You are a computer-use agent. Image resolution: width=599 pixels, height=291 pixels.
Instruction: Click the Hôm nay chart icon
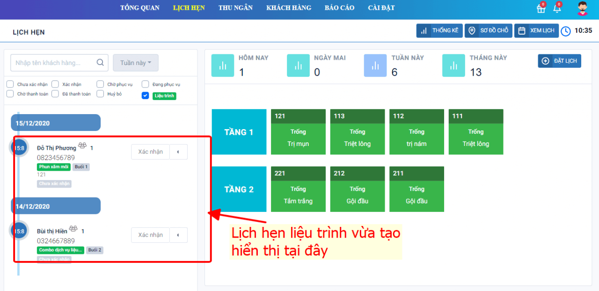point(223,65)
